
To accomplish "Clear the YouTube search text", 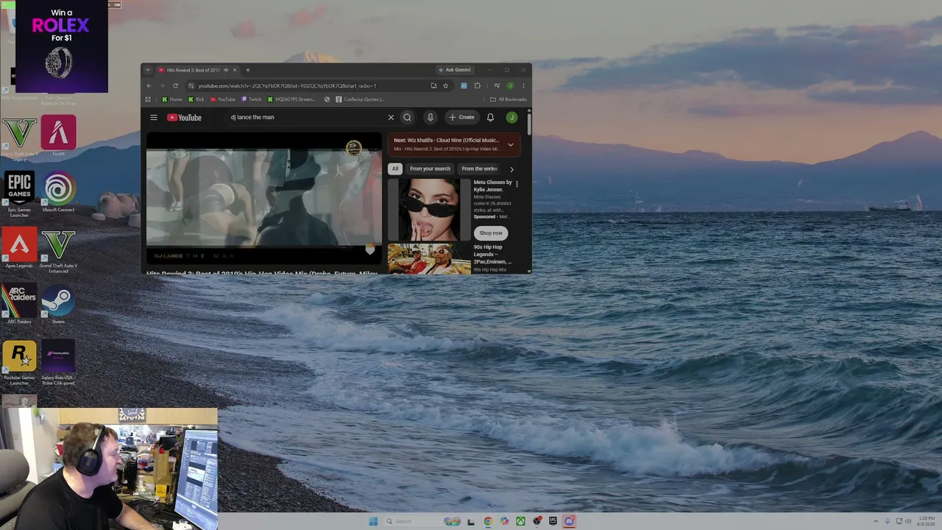I will 391,117.
